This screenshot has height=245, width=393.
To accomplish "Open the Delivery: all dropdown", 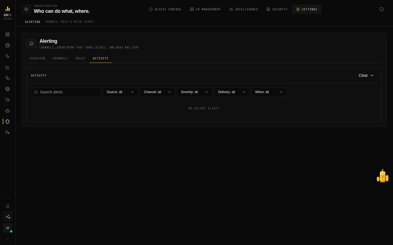I will [232, 92].
